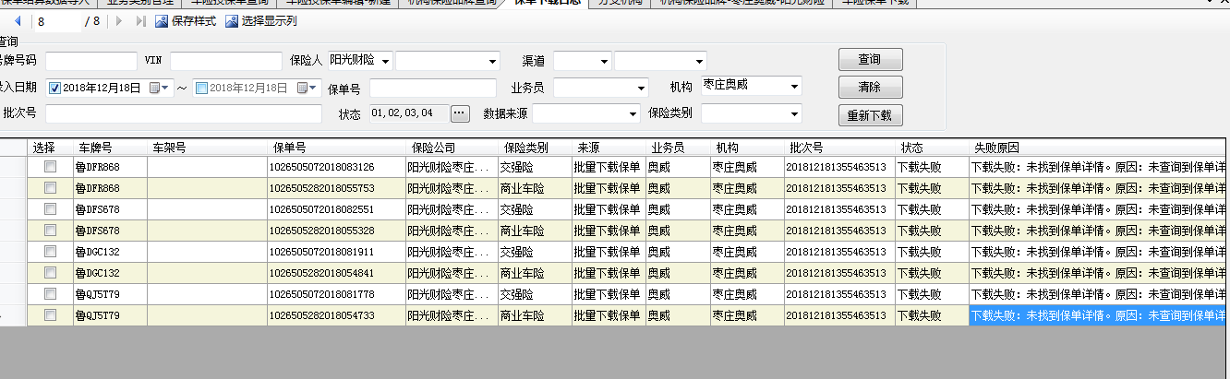Click the 状态 grid column header

[933, 148]
